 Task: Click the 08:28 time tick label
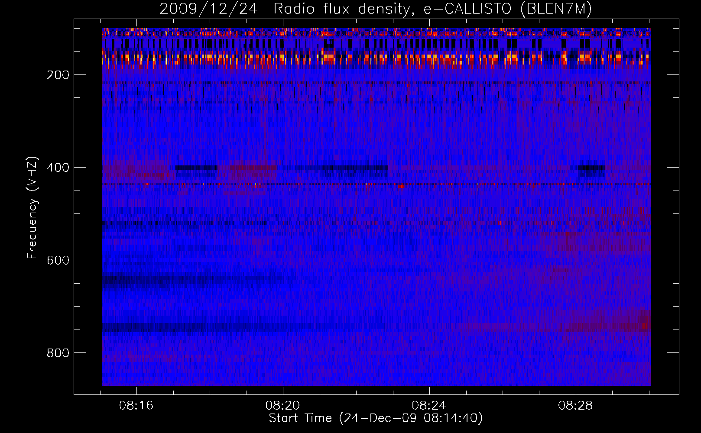tap(575, 406)
